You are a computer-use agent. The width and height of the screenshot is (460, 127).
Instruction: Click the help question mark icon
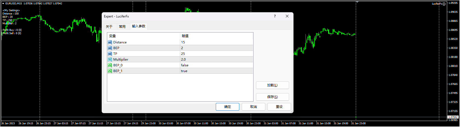point(275,16)
